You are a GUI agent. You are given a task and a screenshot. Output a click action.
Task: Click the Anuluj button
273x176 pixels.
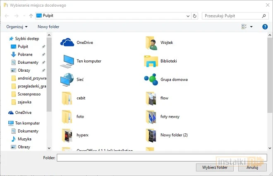coord(252,168)
